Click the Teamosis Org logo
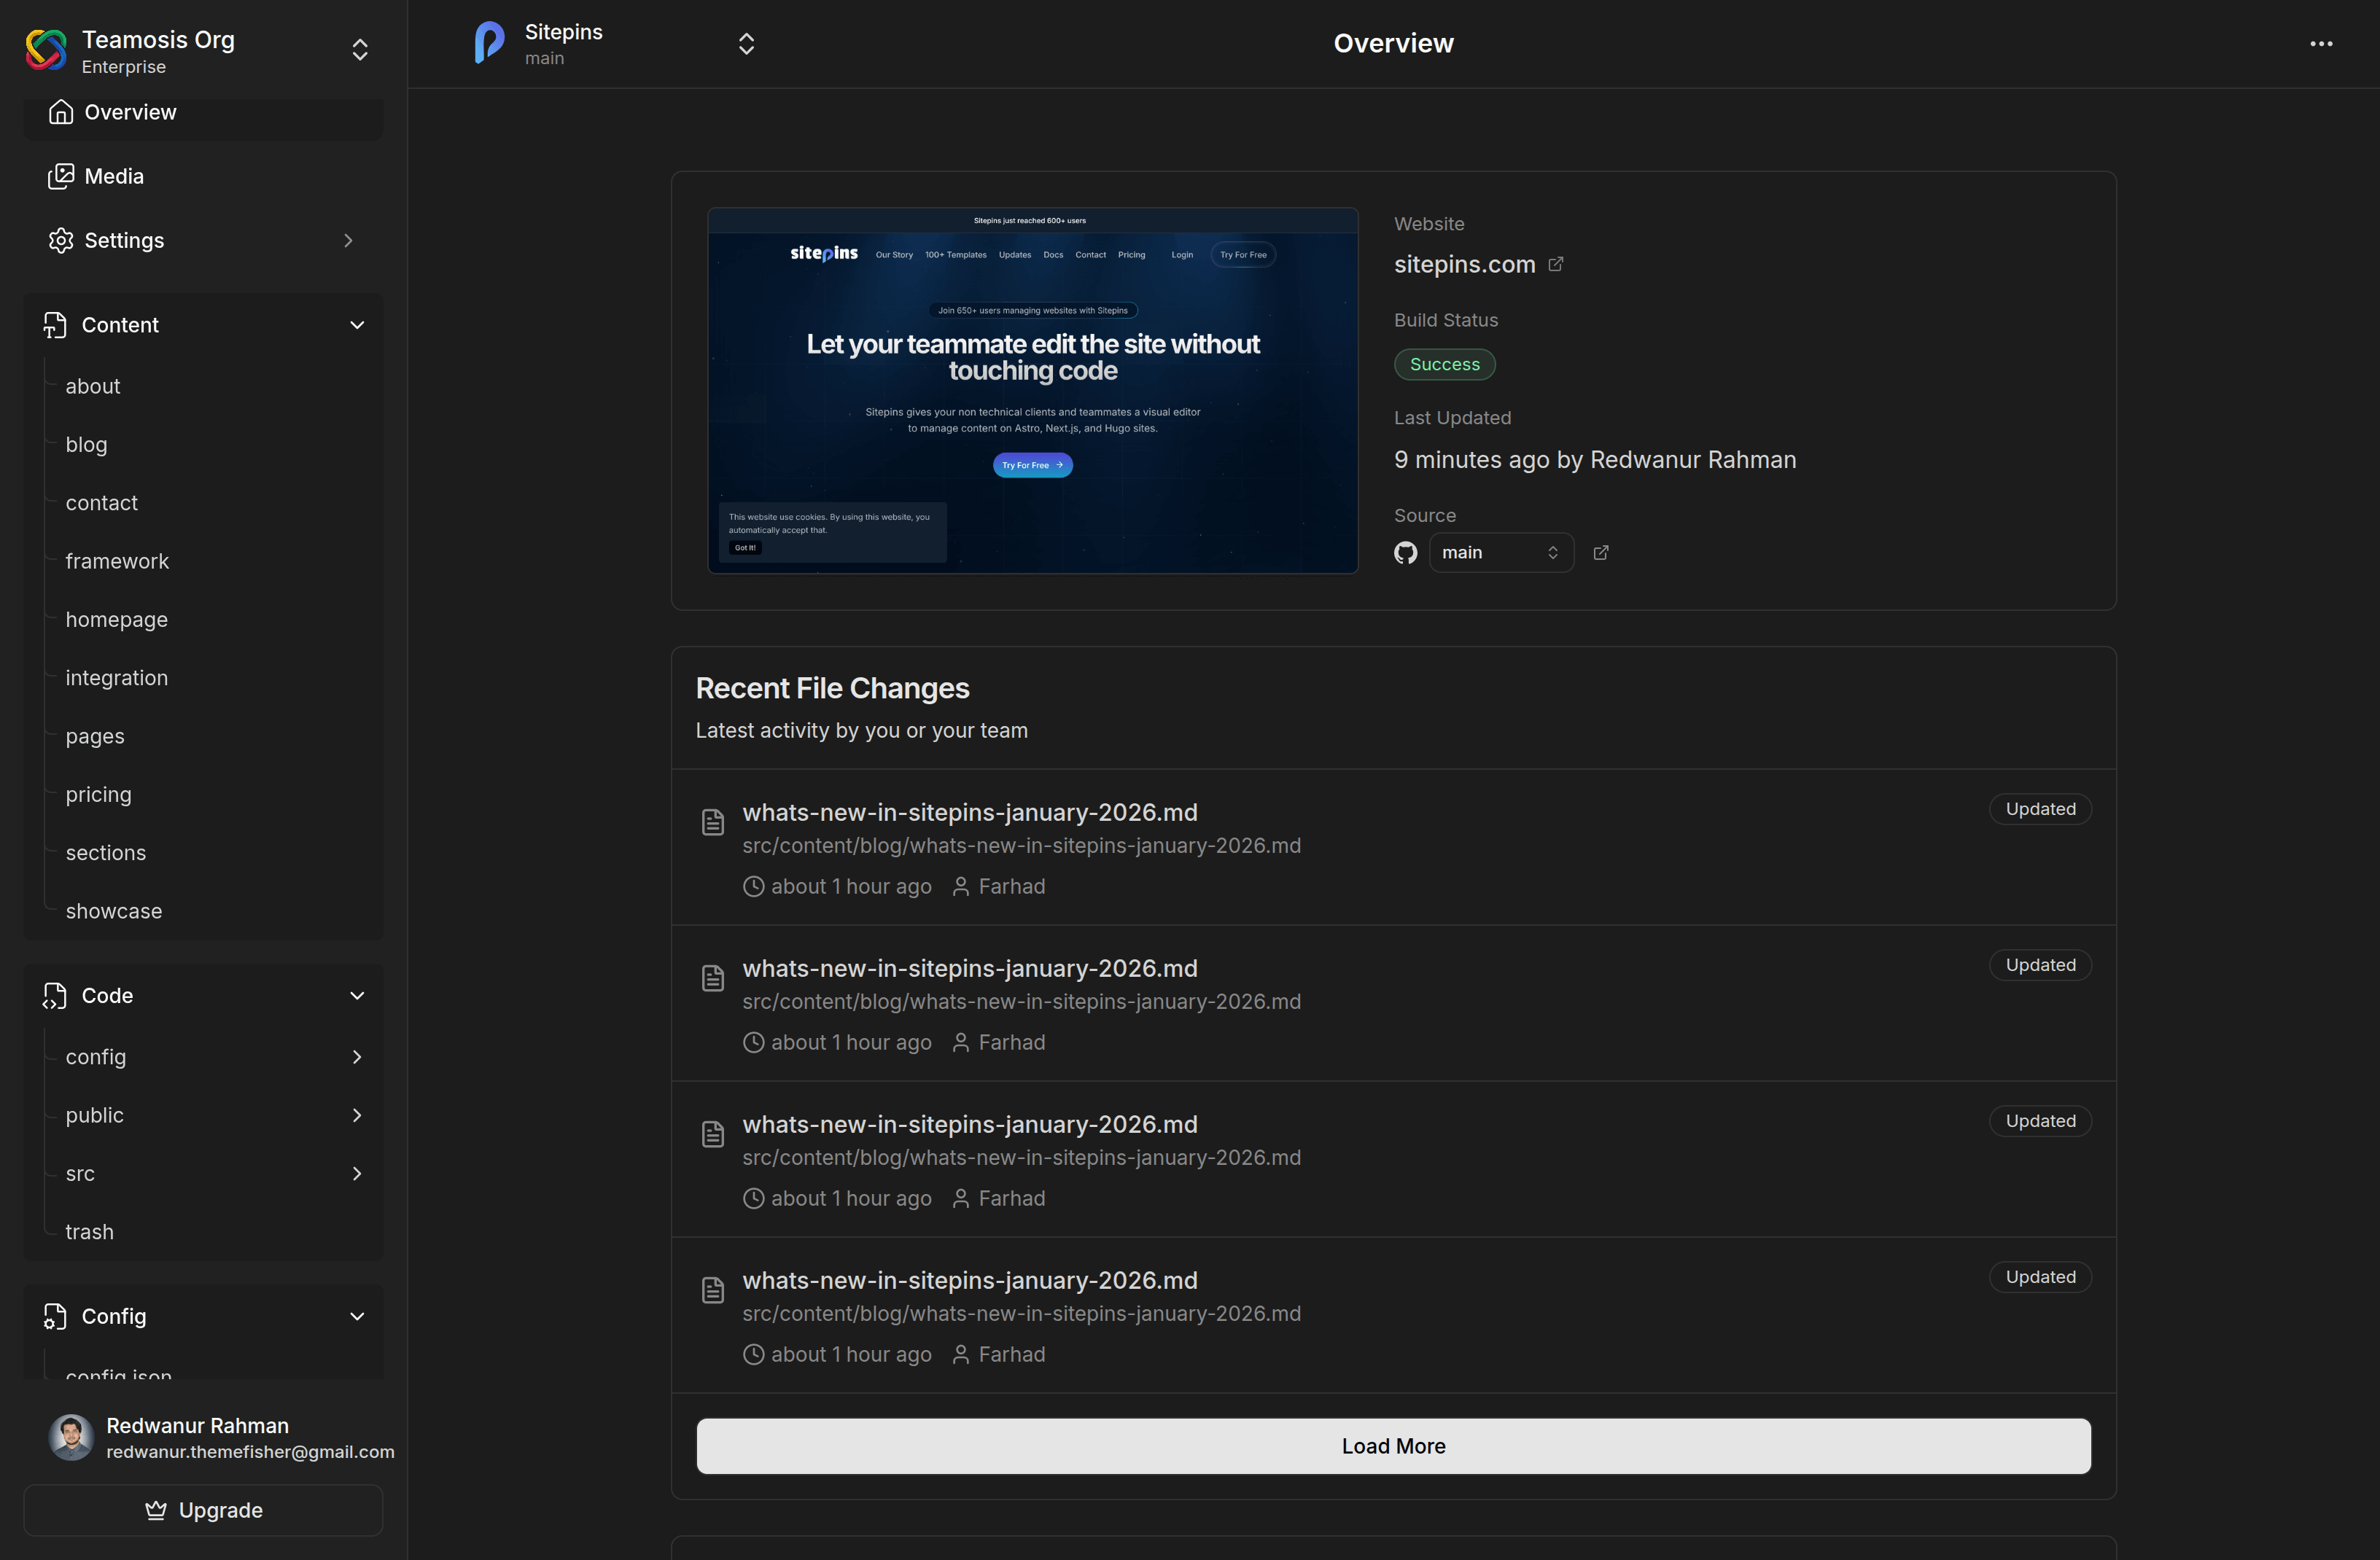This screenshot has height=1560, width=2380. (x=45, y=49)
